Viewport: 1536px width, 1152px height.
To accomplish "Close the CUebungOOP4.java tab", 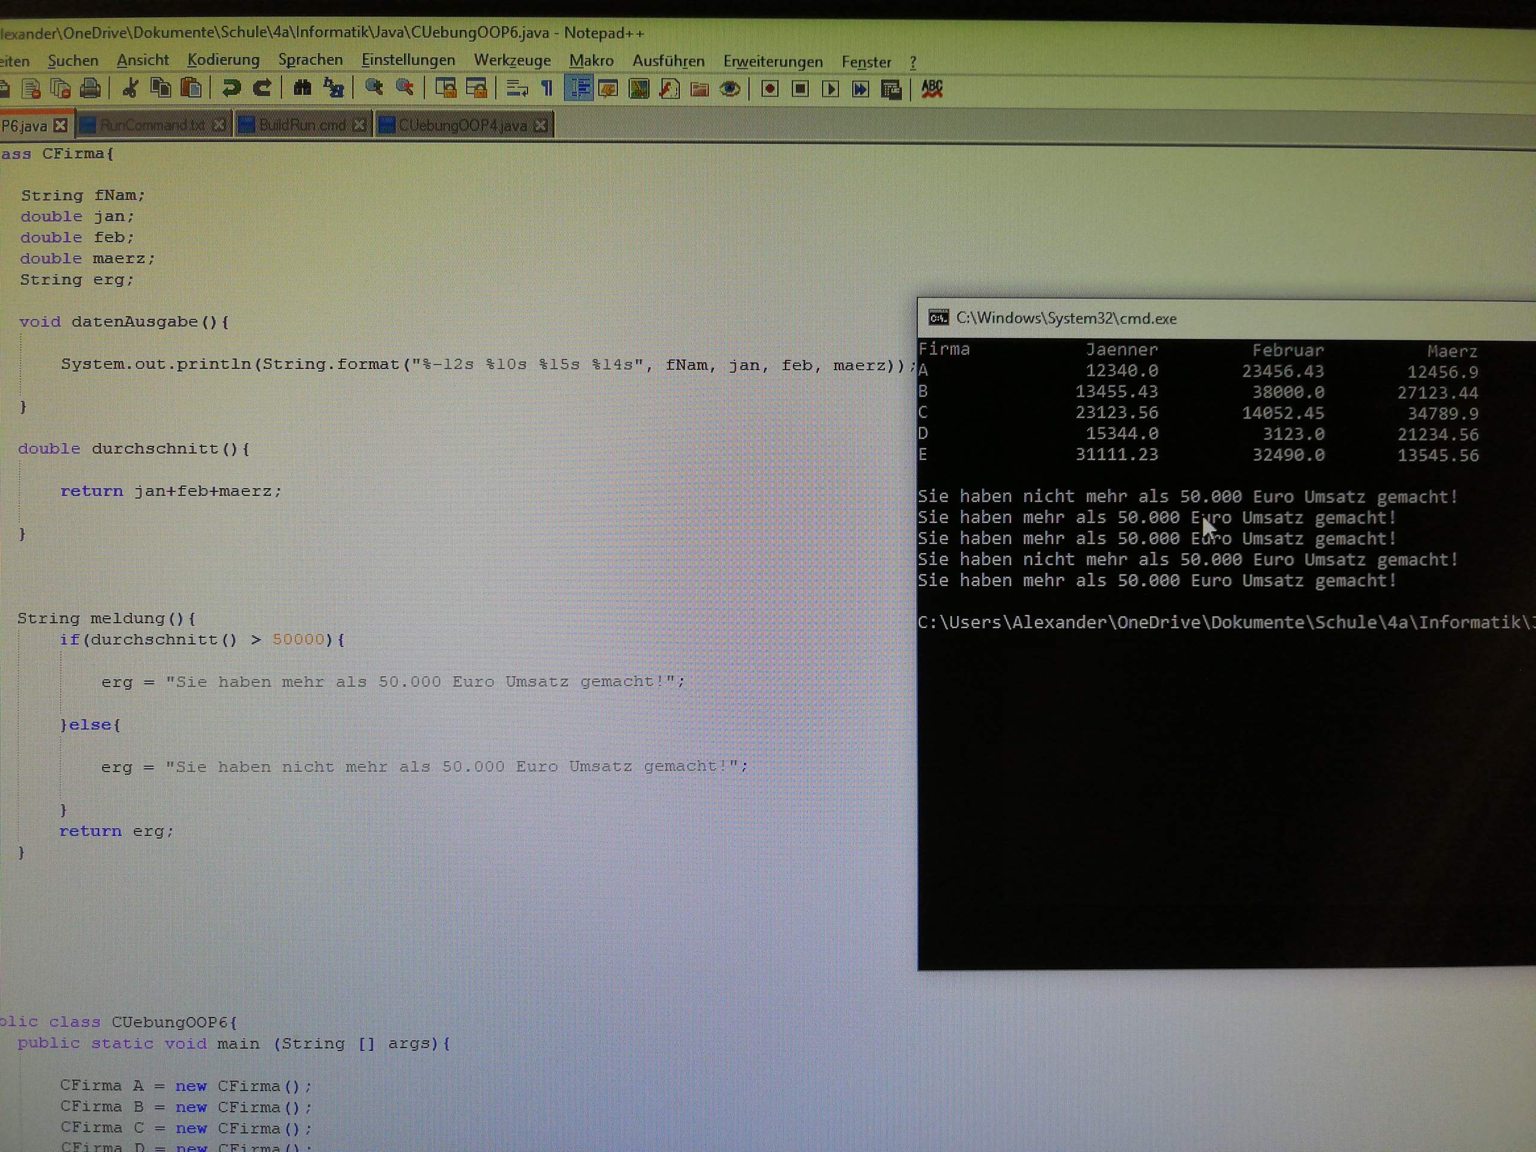I will click(541, 125).
